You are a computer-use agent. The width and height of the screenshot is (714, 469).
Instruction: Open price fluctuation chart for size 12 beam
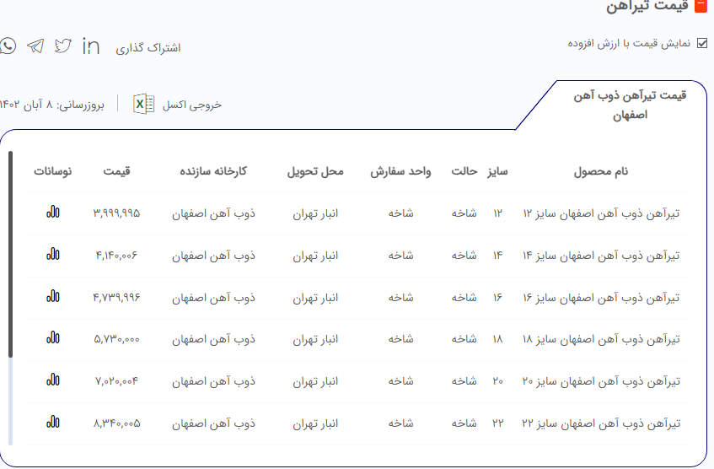pos(53,213)
